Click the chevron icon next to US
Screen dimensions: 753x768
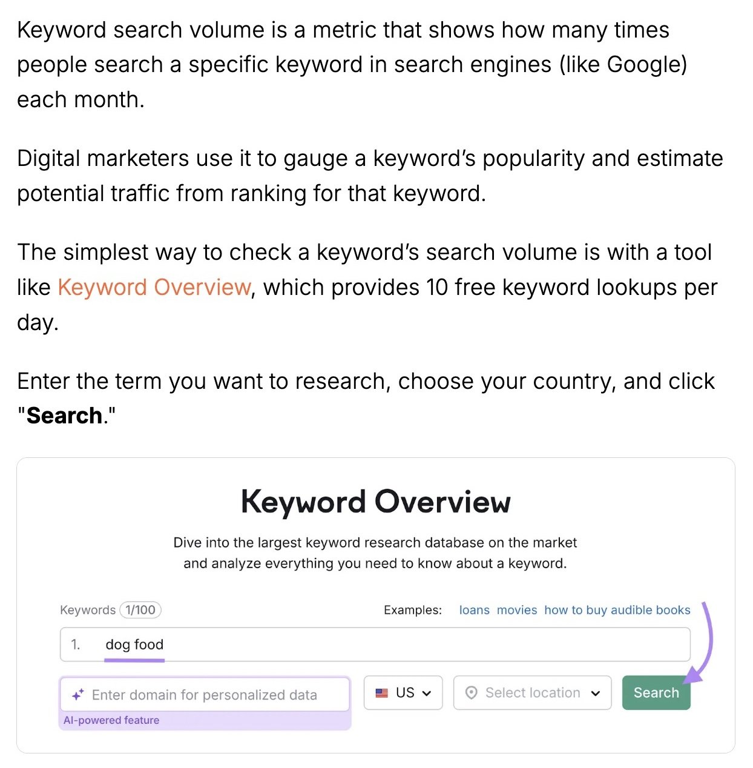pyautogui.click(x=426, y=692)
